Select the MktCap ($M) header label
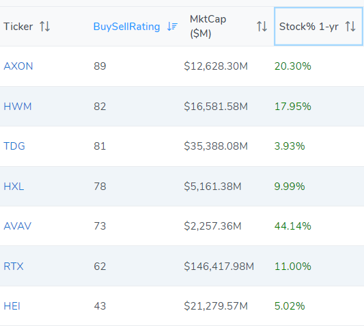The image size is (364, 326). click(x=208, y=26)
